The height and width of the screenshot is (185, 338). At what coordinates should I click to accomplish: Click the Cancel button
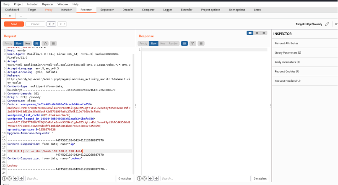point(35,24)
